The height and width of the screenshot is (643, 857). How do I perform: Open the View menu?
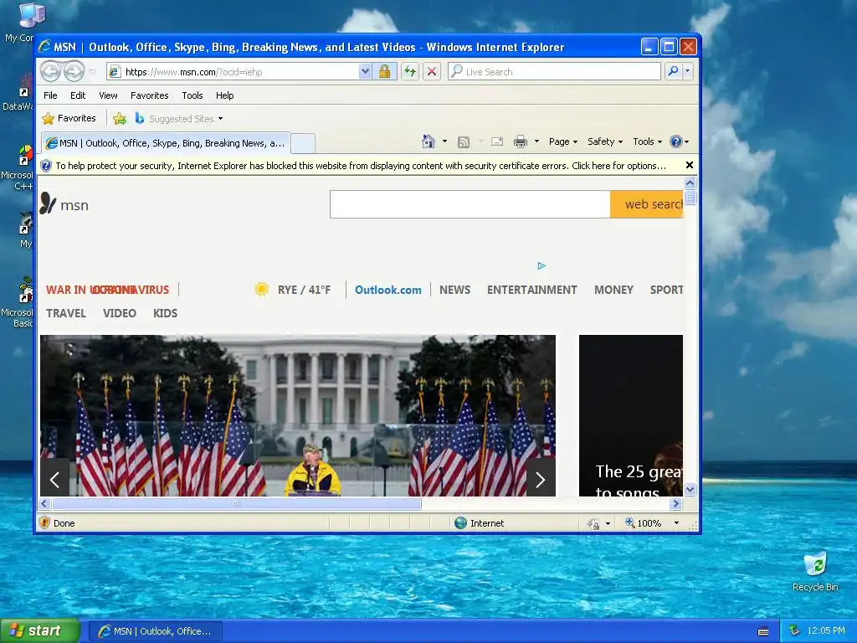pos(108,95)
